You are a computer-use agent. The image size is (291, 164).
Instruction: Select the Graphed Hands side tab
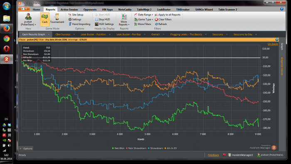click(x=282, y=66)
